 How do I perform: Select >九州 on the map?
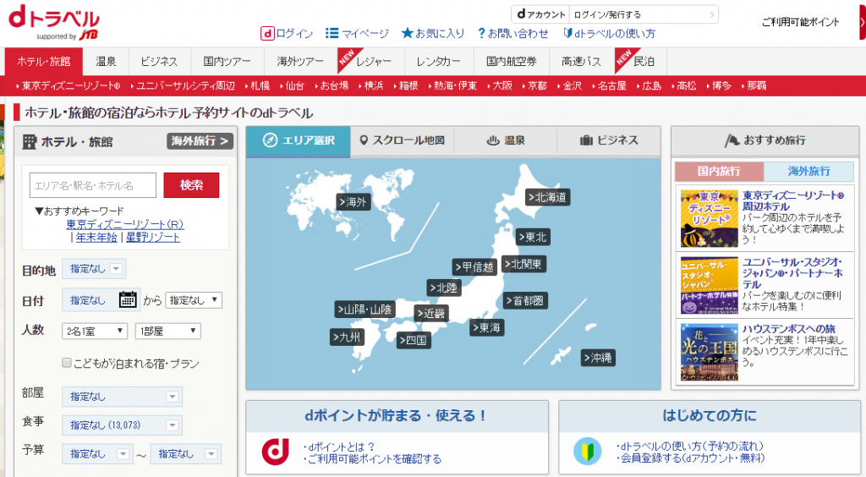(348, 337)
